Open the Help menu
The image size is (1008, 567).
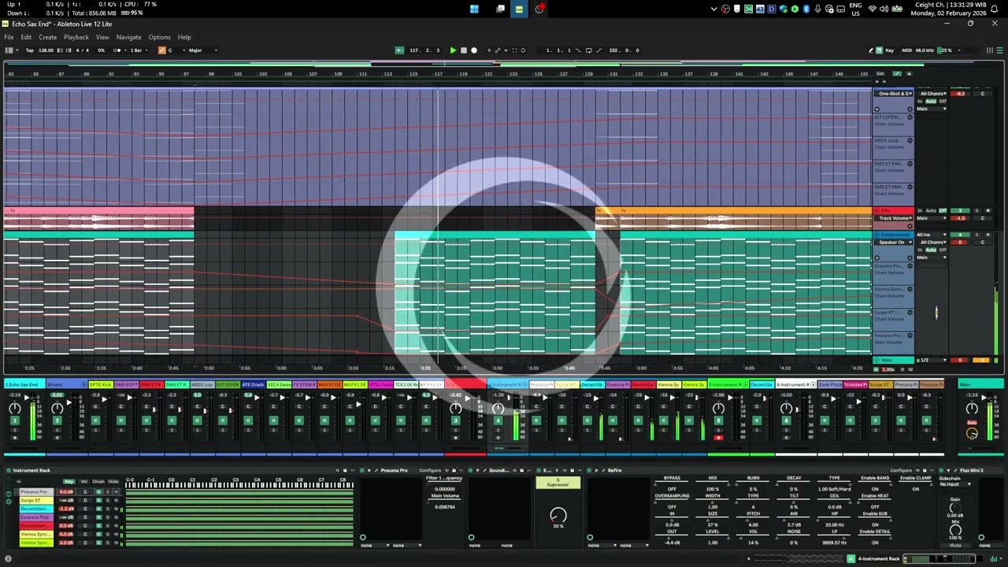tap(184, 37)
